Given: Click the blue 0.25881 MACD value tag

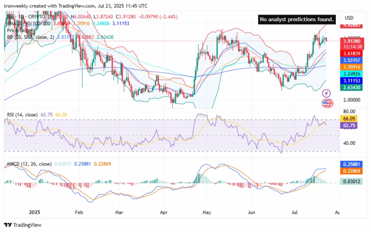Looking at the screenshot, I should click(x=352, y=164).
